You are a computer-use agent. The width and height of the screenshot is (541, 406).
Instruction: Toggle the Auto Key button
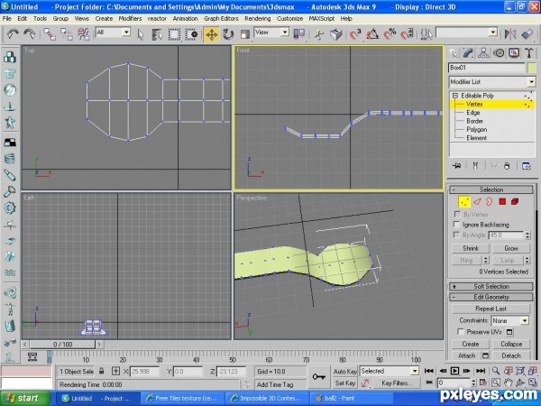point(344,372)
